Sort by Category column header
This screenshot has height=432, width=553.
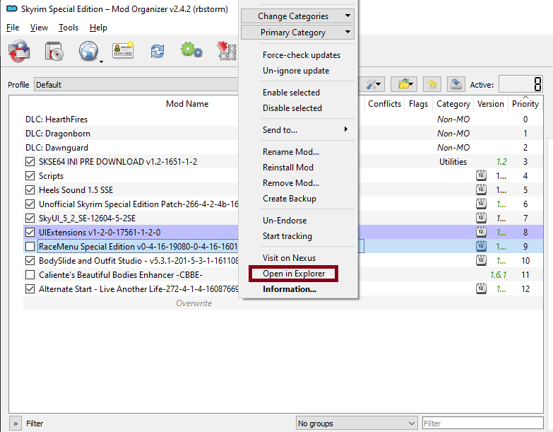coord(453,104)
